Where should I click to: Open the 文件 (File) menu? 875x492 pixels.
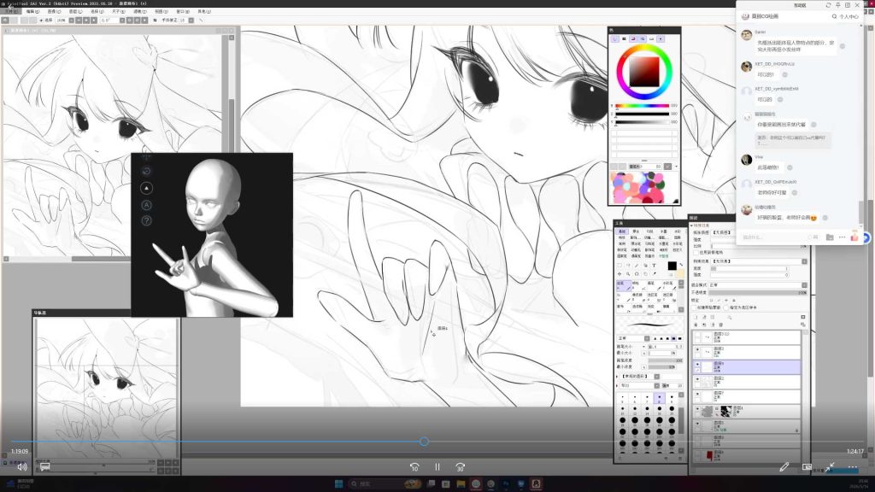(10, 11)
